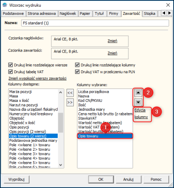
Task: Switch to the Papier tab
Action: tap(85, 13)
